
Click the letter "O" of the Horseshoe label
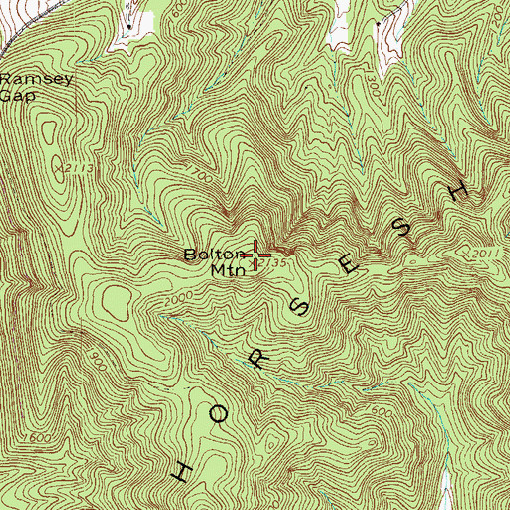[219, 414]
